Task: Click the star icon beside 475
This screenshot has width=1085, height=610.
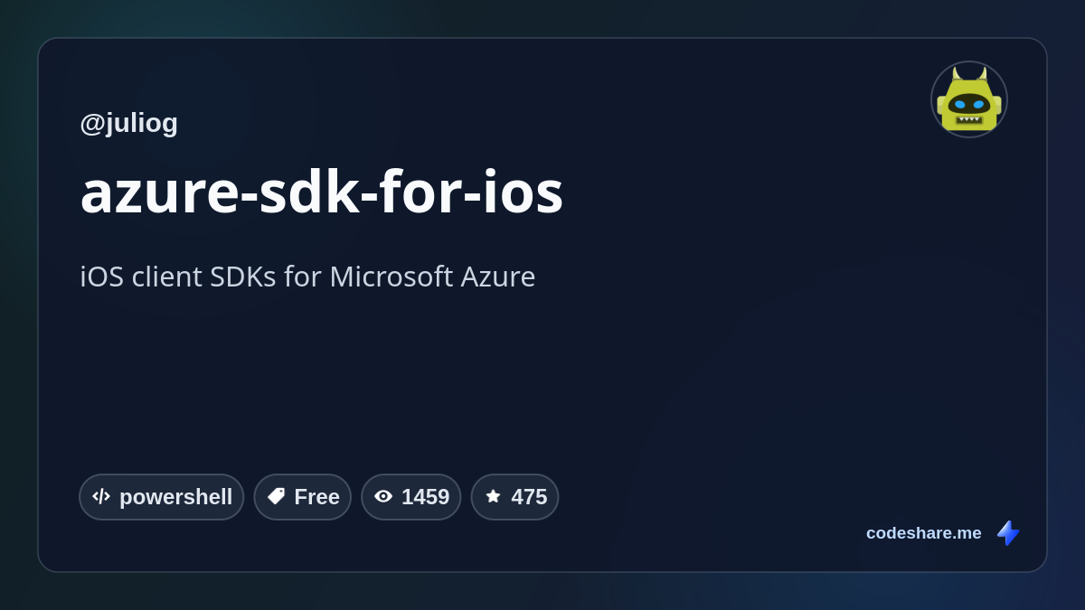Action: tap(493, 496)
